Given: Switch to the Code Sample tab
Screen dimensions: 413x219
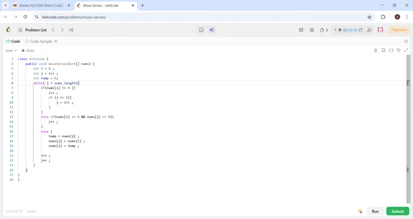Looking at the screenshot, I should click(x=39, y=41).
